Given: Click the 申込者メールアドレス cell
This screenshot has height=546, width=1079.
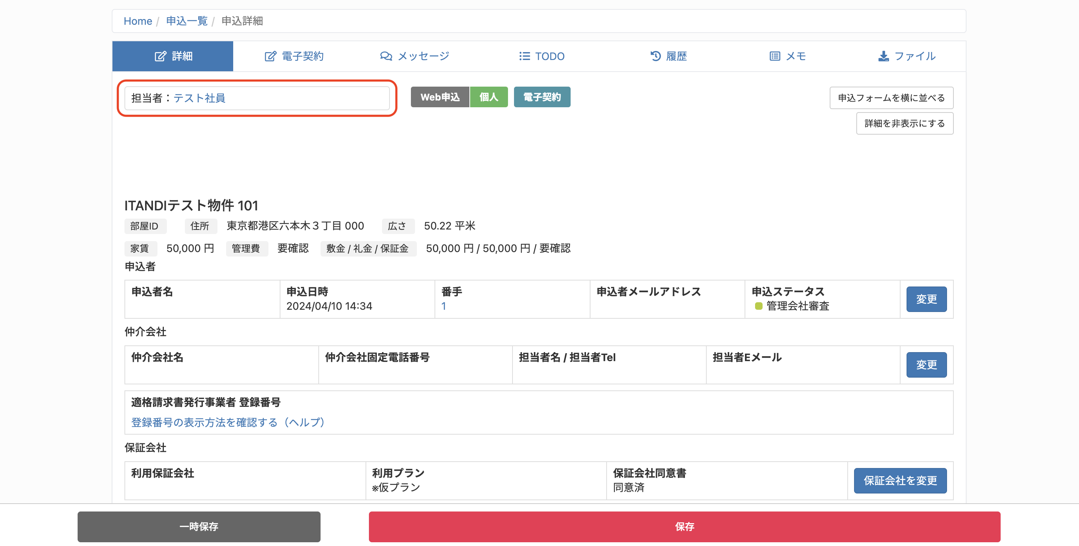Looking at the screenshot, I should tap(667, 299).
